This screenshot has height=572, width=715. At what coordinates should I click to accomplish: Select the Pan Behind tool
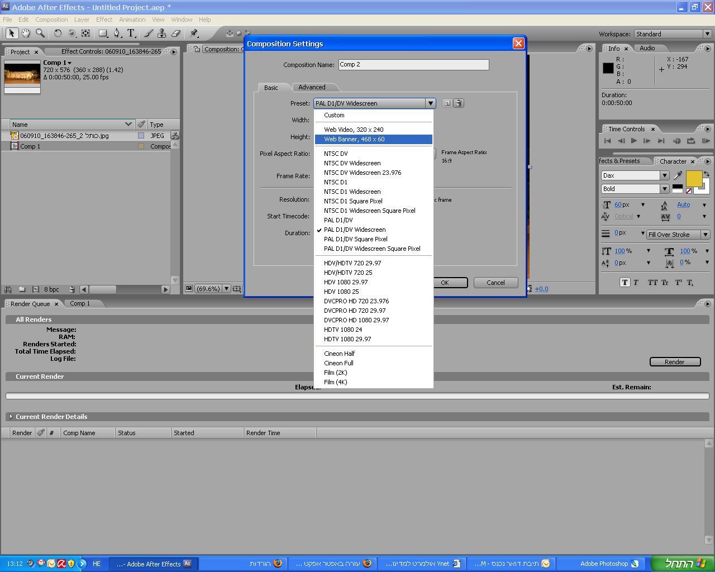pyautogui.click(x=85, y=34)
